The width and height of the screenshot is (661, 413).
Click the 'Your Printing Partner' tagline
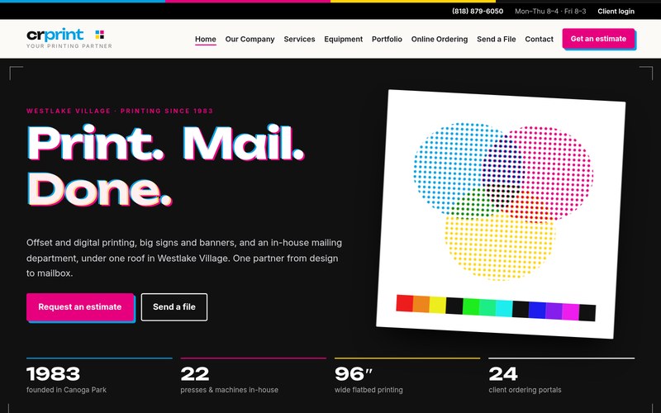pos(69,46)
